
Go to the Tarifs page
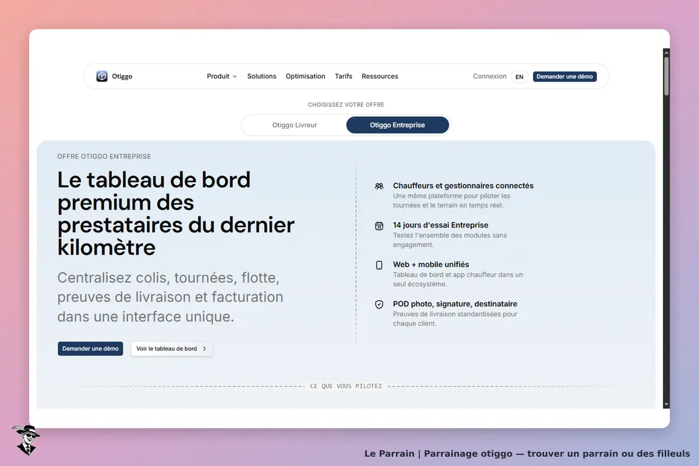[x=344, y=76]
